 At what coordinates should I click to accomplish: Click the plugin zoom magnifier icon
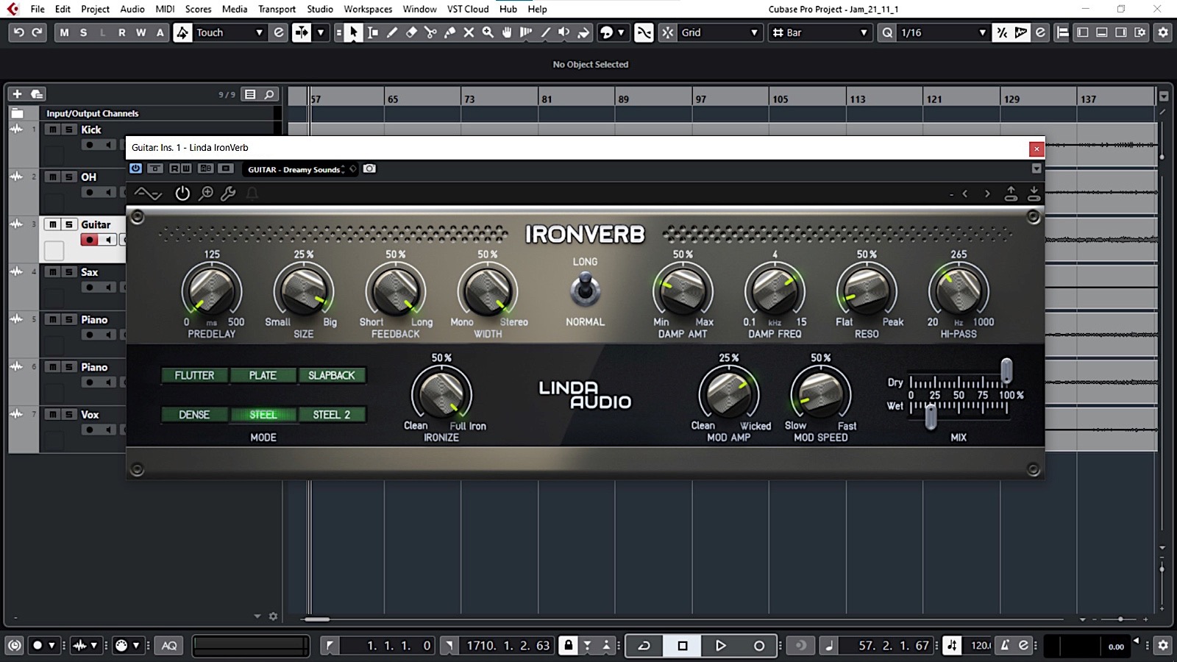click(x=206, y=193)
